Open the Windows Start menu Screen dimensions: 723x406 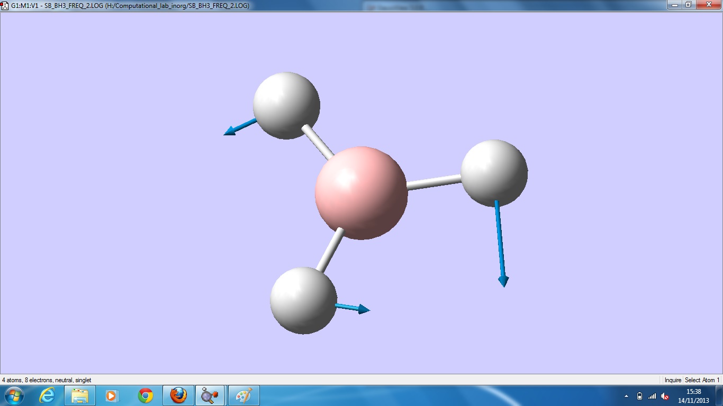click(13, 395)
